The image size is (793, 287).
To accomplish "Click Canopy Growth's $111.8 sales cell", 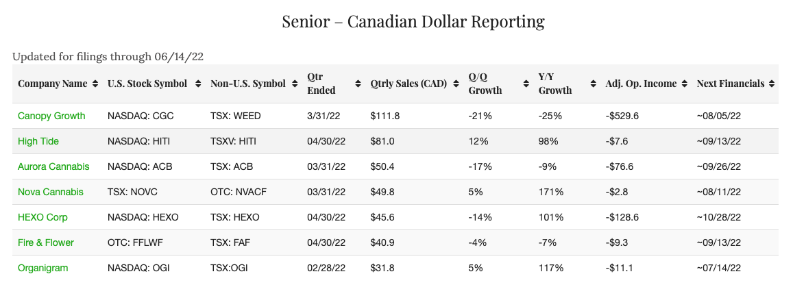I will point(385,116).
